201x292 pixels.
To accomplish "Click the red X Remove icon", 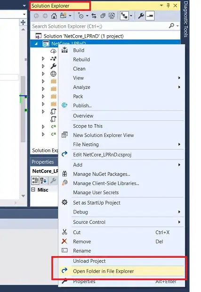I will click(x=64, y=241).
